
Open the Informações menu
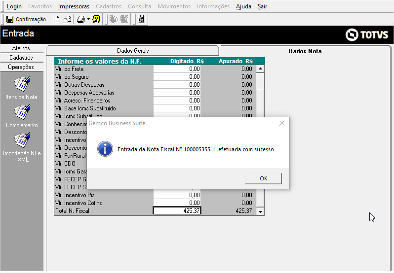pos(213,6)
